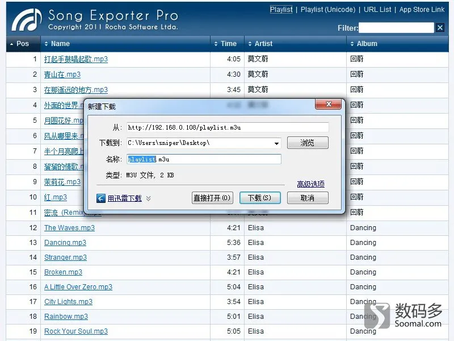Screen dimensions: 454x341
Task: Open song Rainbow.mp3
Action: [x=66, y=317]
